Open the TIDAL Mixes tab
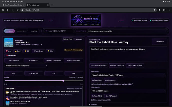 [34, 31]
